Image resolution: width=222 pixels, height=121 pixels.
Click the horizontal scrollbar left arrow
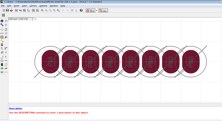point(10,104)
